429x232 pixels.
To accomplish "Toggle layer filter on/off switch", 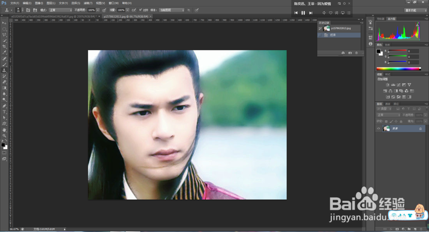I will pos(426,109).
